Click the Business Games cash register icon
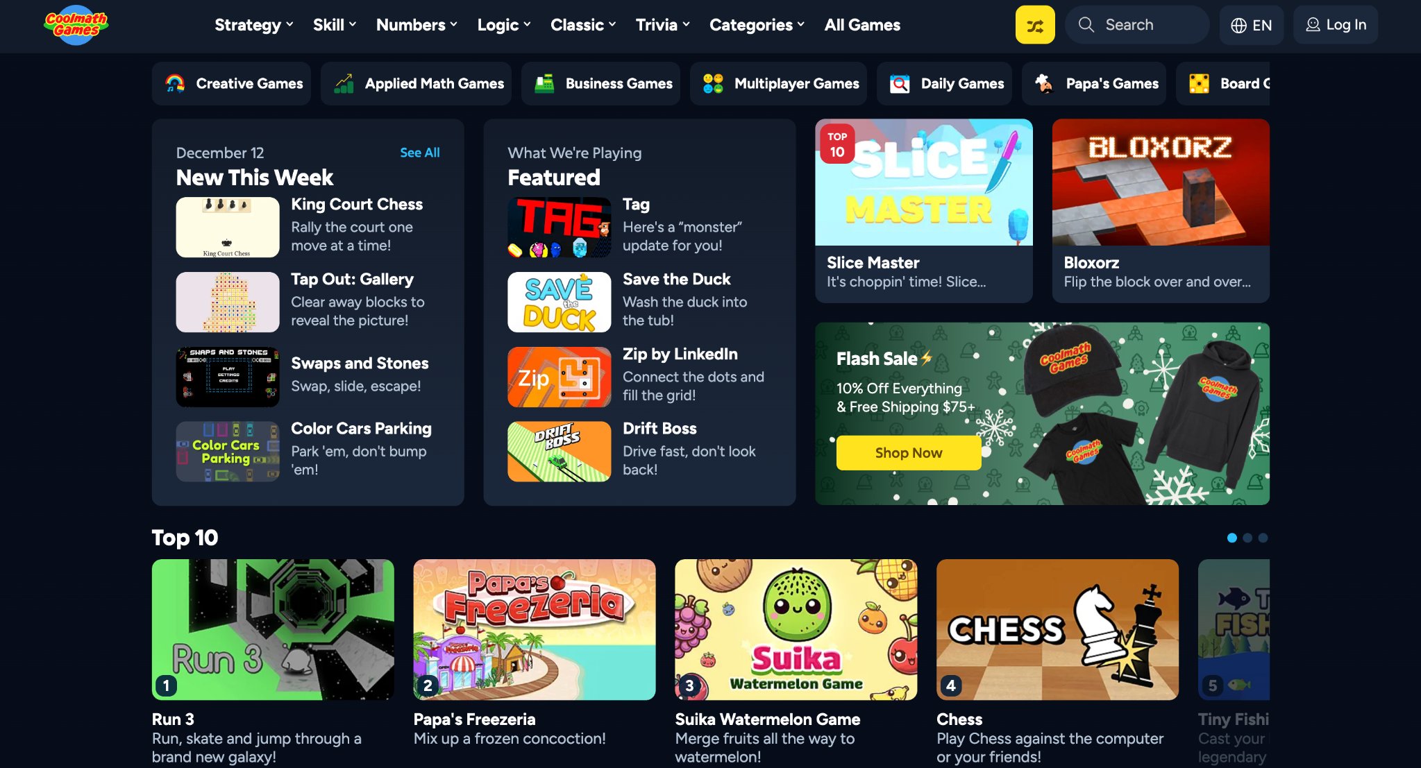 pyautogui.click(x=544, y=84)
